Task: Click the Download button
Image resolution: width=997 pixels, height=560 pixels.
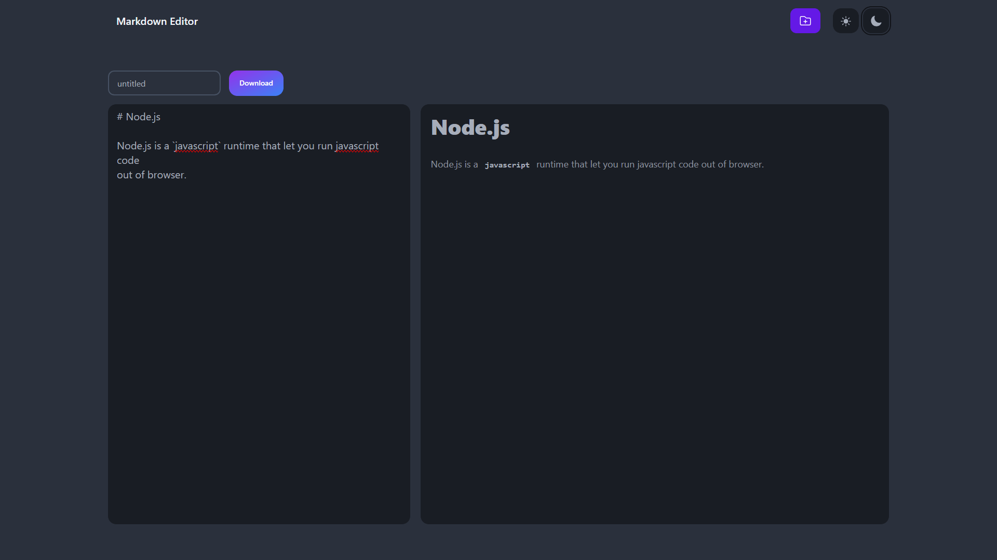Action: click(x=256, y=83)
